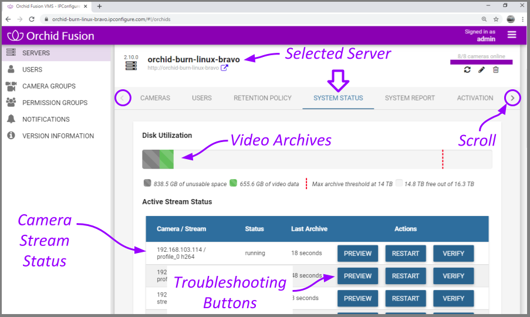Click PREVIEW in the second stream row

pyautogui.click(x=357, y=276)
